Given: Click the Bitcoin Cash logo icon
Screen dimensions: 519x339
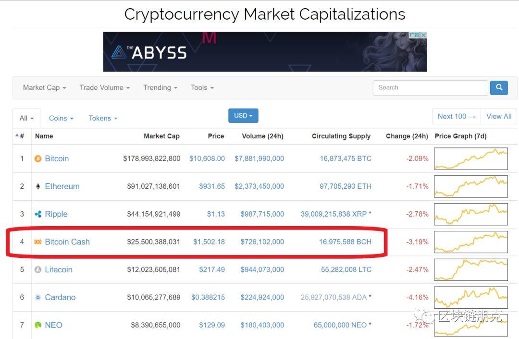Looking at the screenshot, I should point(38,242).
